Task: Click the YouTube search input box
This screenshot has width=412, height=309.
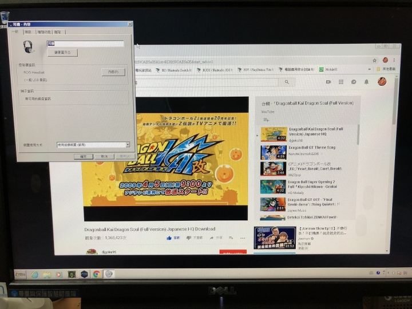Action: point(206,82)
